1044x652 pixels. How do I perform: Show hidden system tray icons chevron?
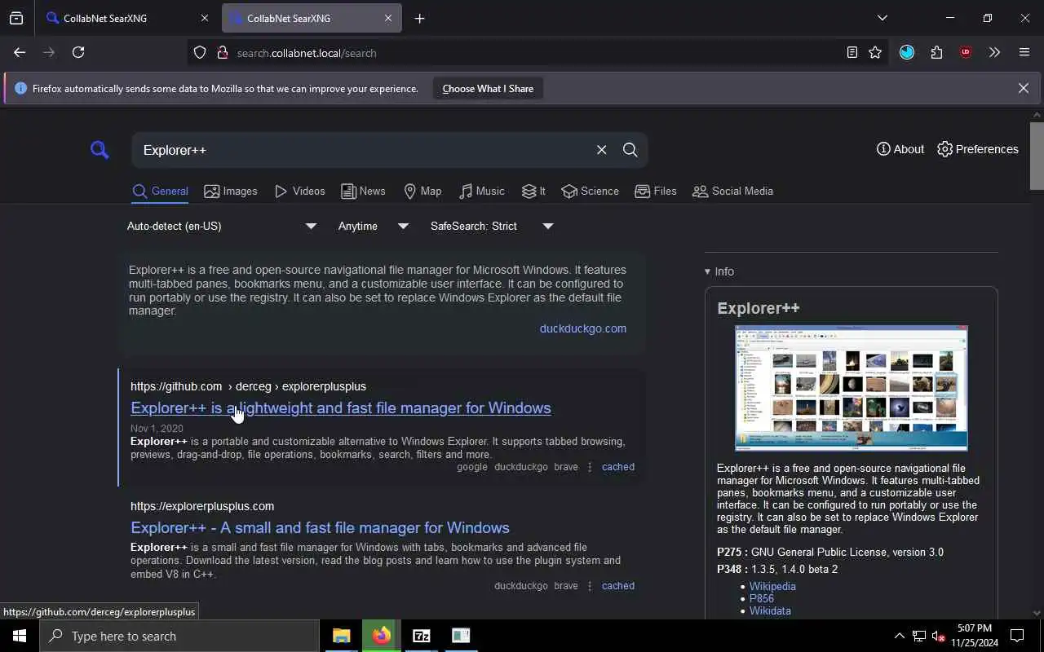coord(899,636)
